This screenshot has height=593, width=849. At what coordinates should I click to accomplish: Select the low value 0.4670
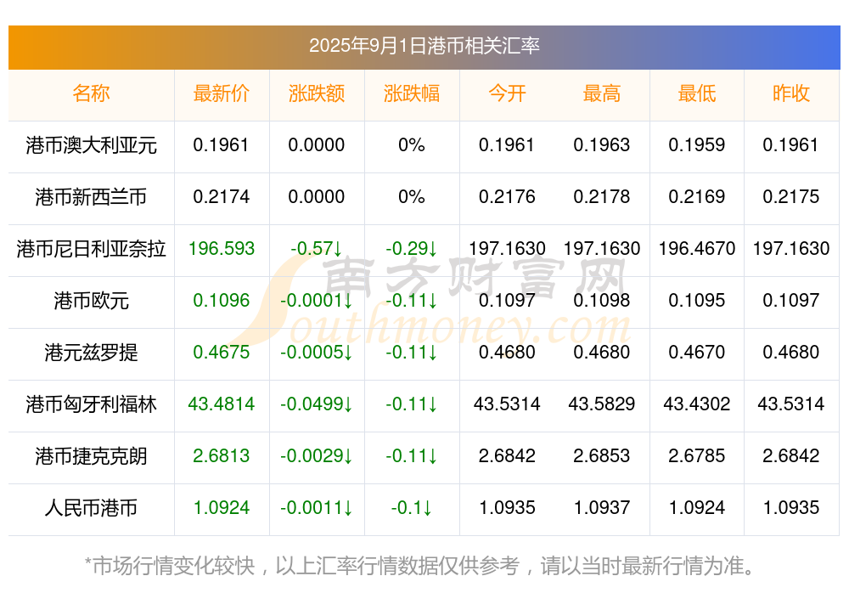697,353
